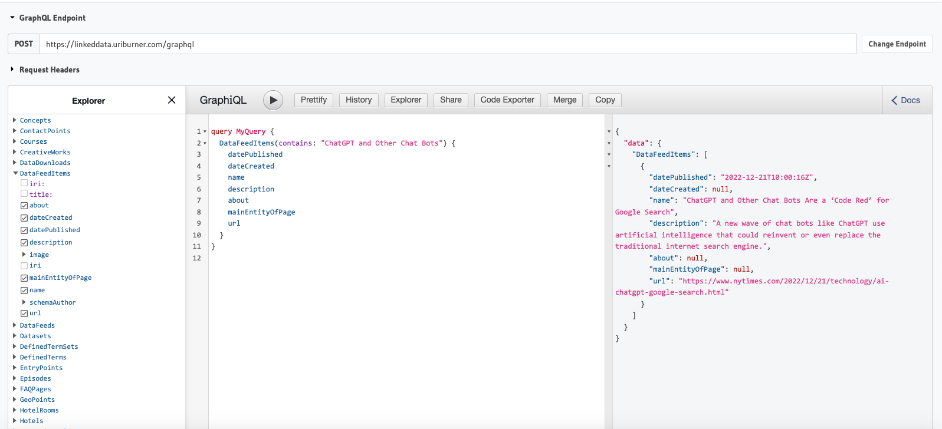
Task: Click the Prettify button
Action: tap(314, 100)
